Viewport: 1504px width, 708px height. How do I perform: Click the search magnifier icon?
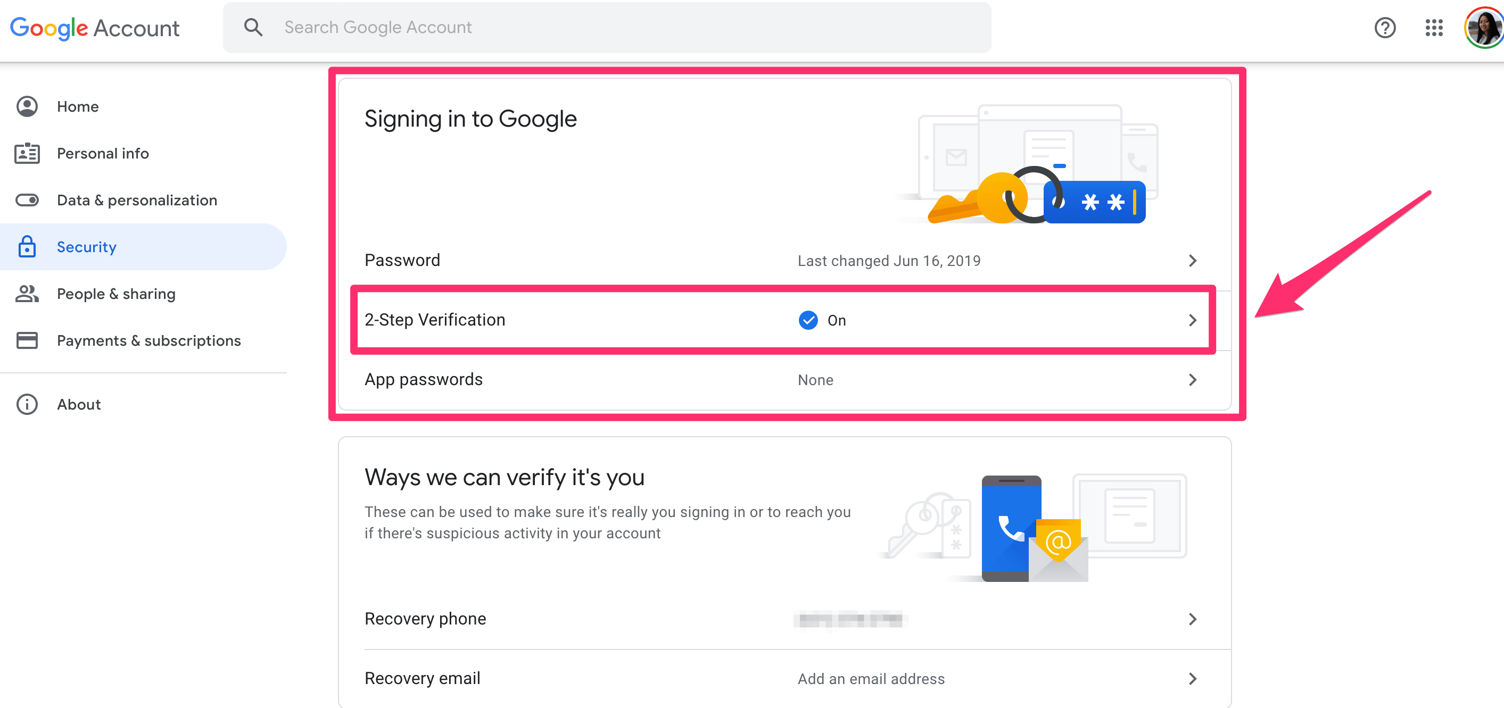click(253, 28)
